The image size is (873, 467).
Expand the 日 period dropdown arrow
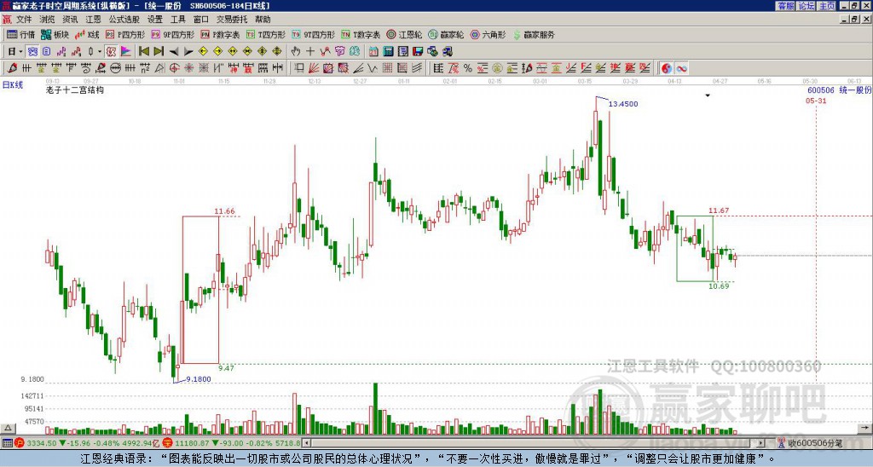19,51
